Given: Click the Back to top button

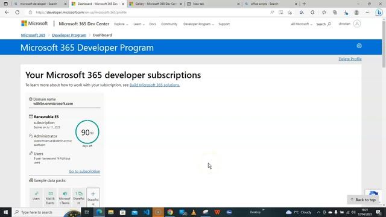Looking at the screenshot, I should tap(363, 200).
